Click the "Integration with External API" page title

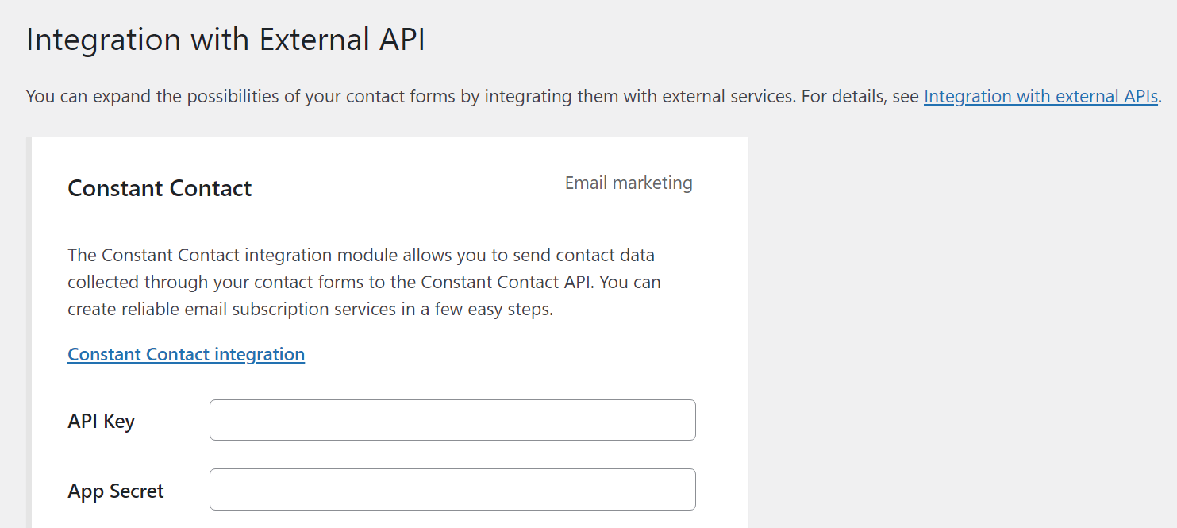click(x=225, y=40)
